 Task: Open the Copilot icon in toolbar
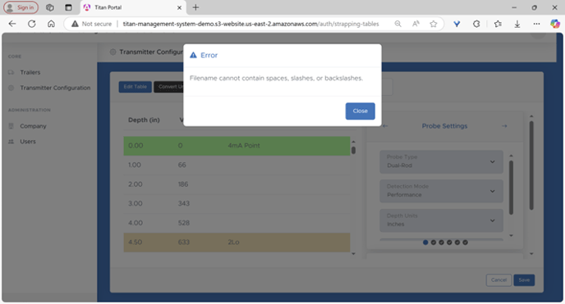point(555,24)
